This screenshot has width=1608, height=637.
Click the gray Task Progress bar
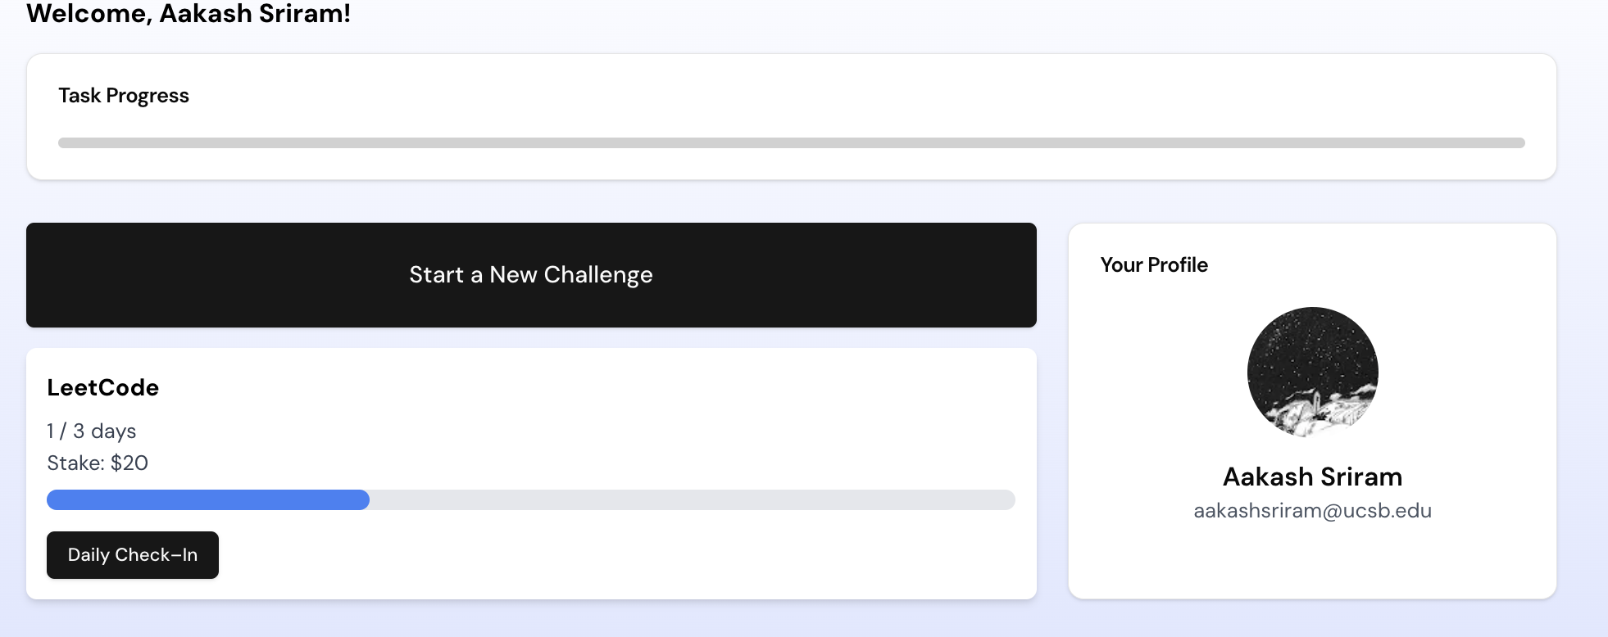(x=791, y=143)
